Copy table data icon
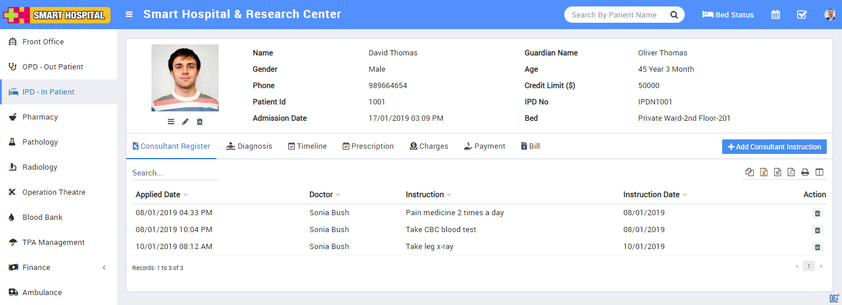The height and width of the screenshot is (305, 842). 750,172
